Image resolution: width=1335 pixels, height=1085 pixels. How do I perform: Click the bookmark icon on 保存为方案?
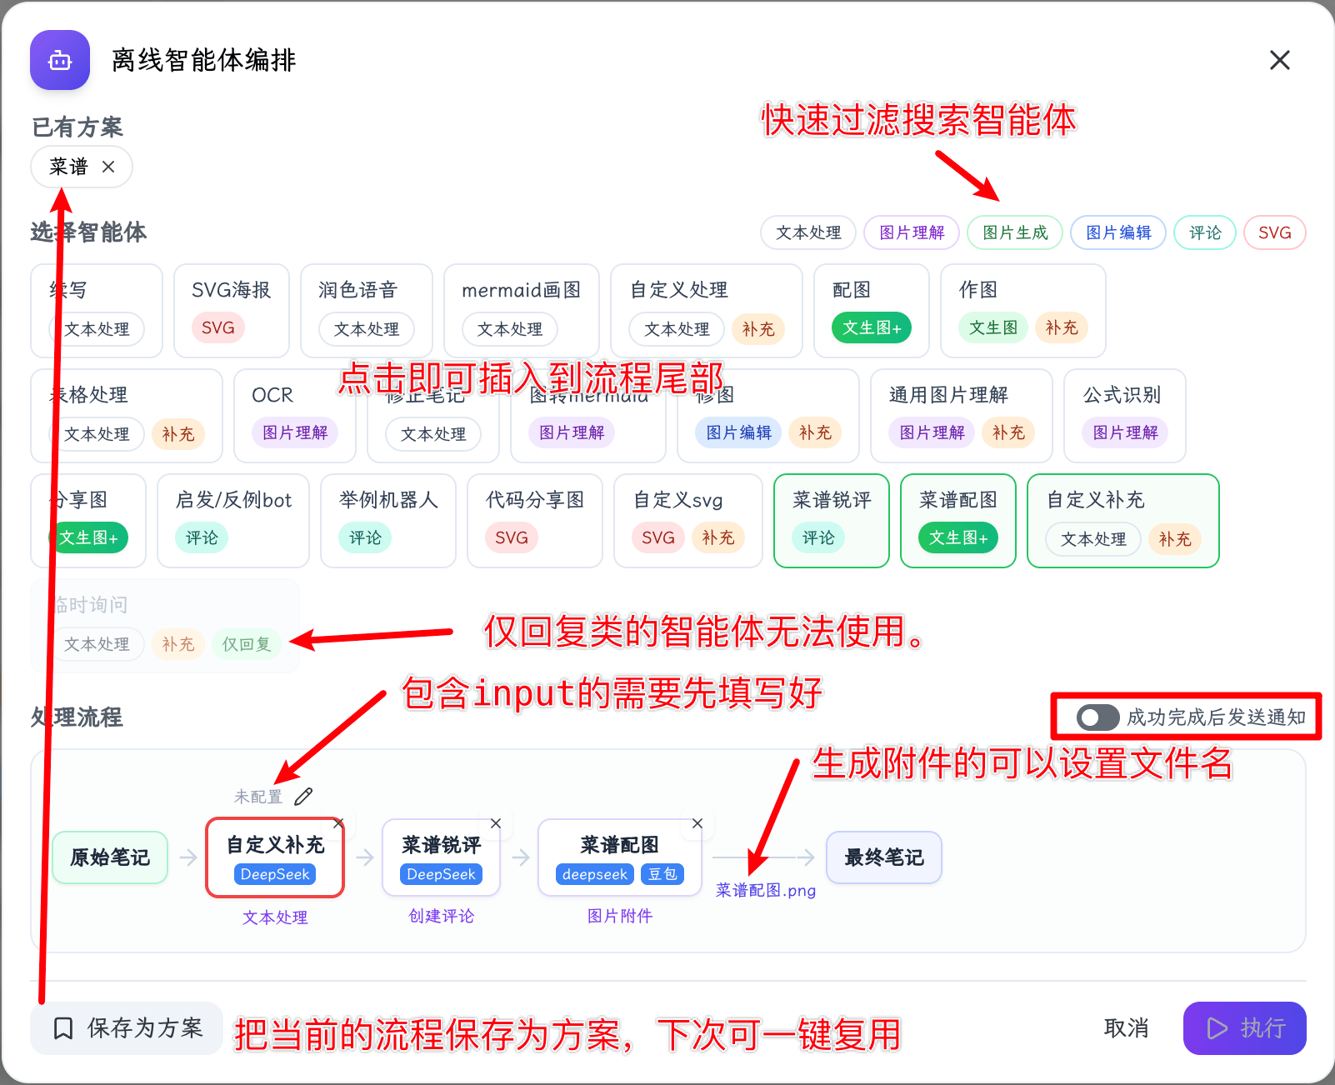63,1028
